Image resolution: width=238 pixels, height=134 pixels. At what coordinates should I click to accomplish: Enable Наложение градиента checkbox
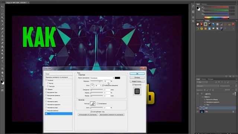(46, 105)
